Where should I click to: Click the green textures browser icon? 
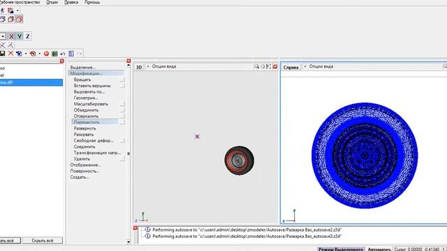pyautogui.click(x=54, y=54)
